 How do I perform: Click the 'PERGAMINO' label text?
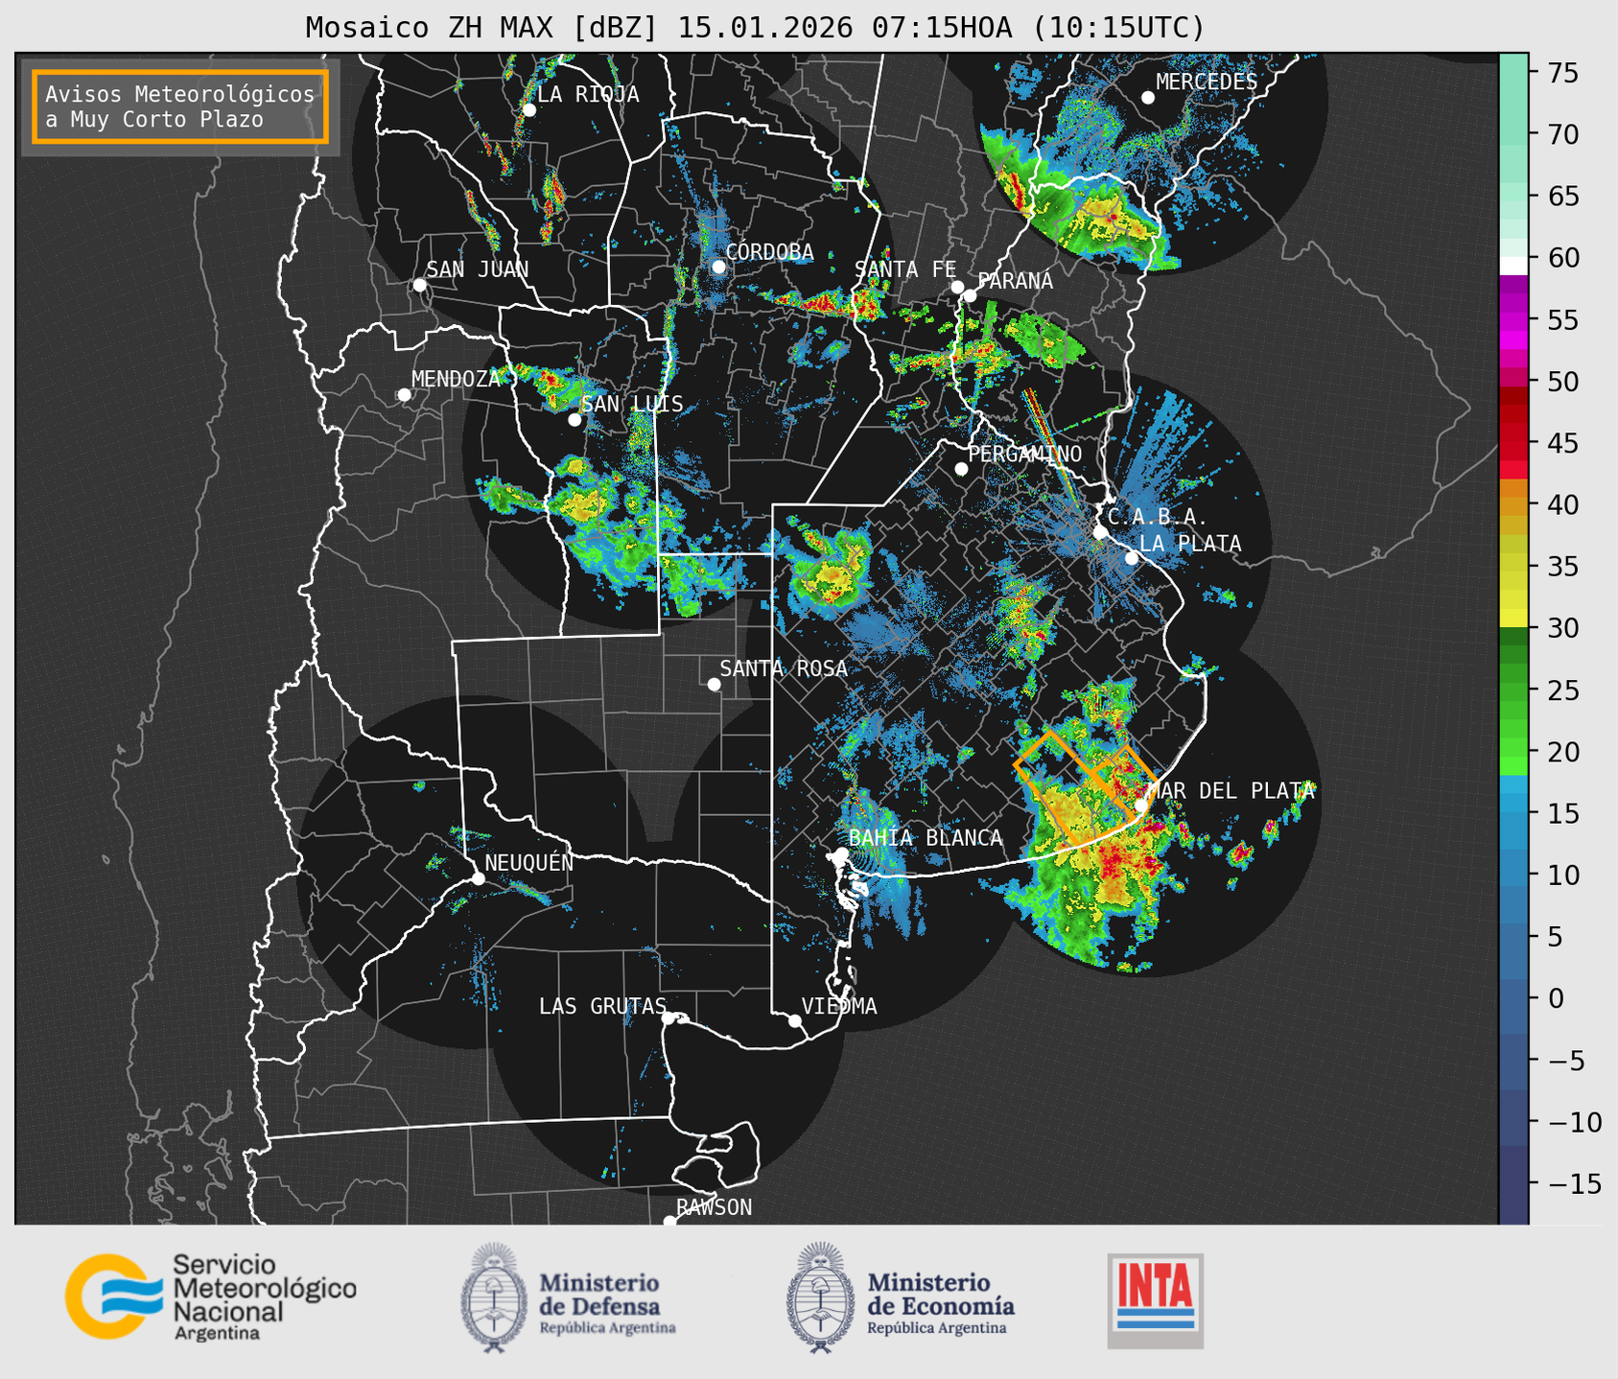pos(1025,454)
